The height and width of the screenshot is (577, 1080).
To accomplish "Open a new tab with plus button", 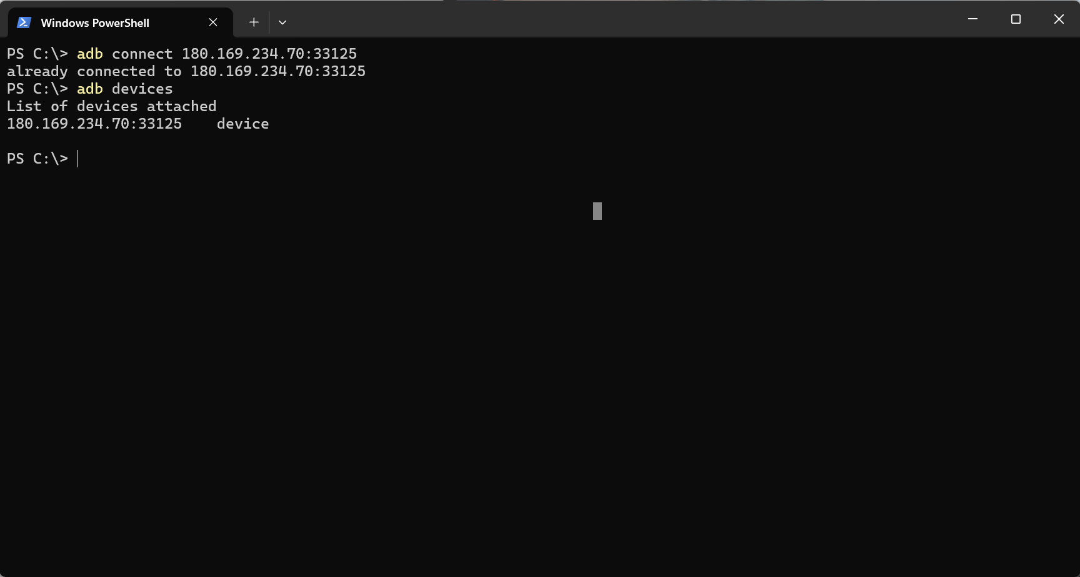I will click(x=254, y=22).
